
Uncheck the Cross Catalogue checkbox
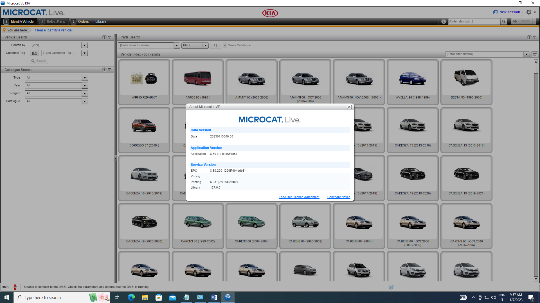click(225, 45)
